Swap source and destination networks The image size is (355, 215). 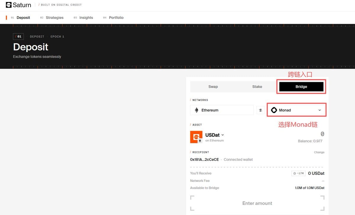click(x=260, y=110)
